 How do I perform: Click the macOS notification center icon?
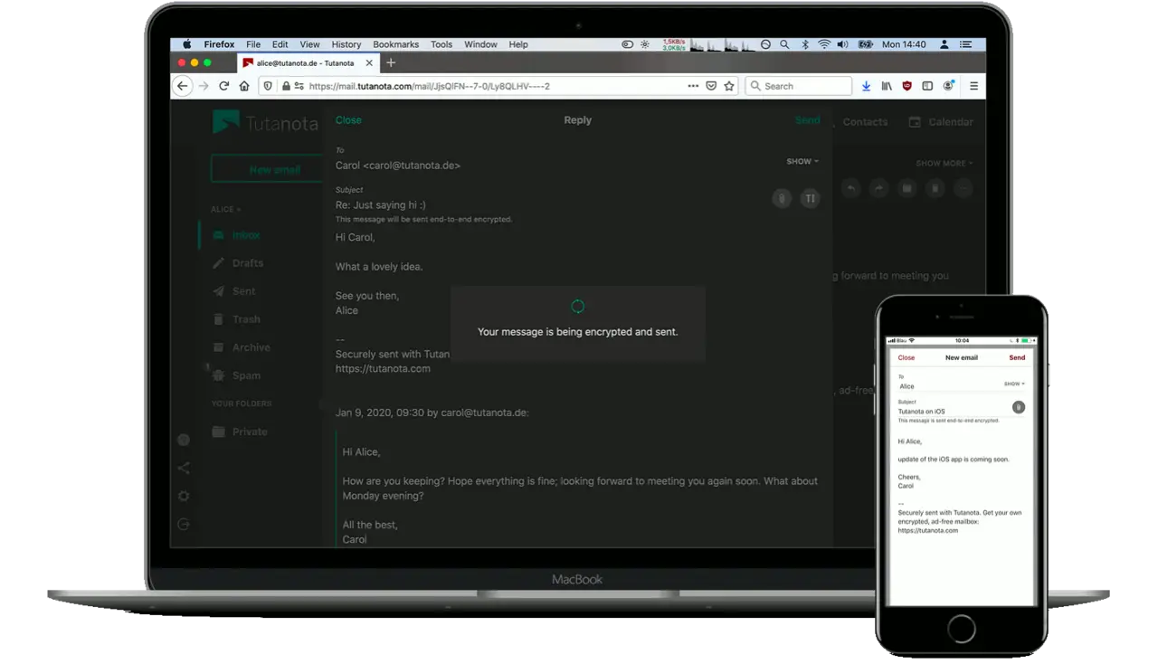point(966,44)
